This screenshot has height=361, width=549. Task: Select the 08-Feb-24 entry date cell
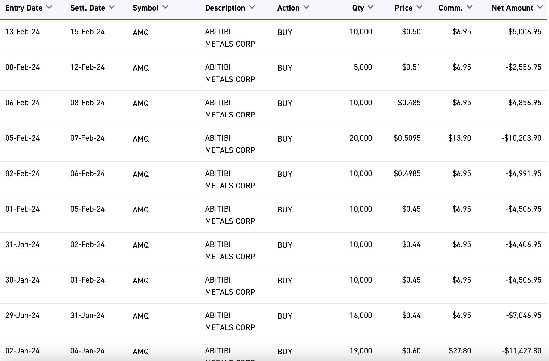click(x=23, y=67)
